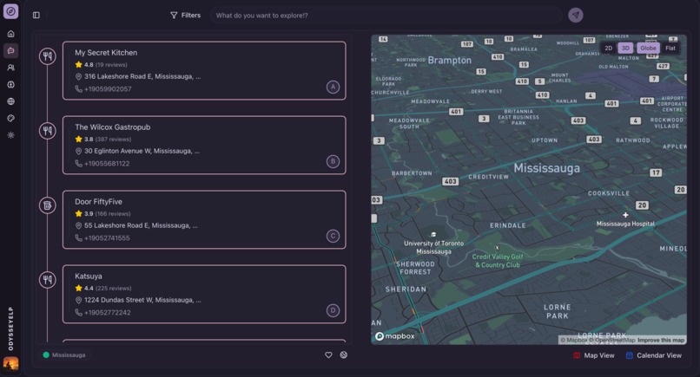
Task: Select Flat map projection
Action: pyautogui.click(x=670, y=49)
